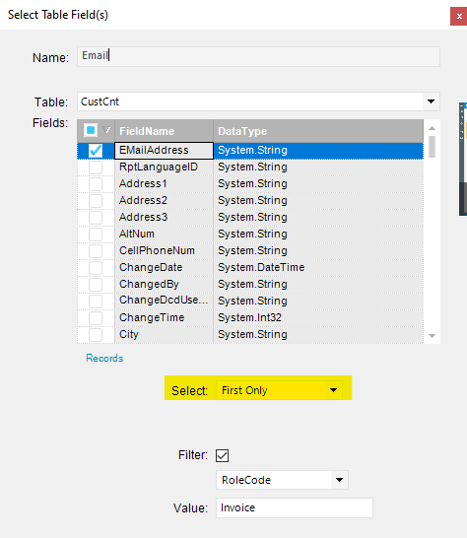The height and width of the screenshot is (538, 467).
Task: Click the scroll-down arrow of fields list
Action: click(432, 336)
